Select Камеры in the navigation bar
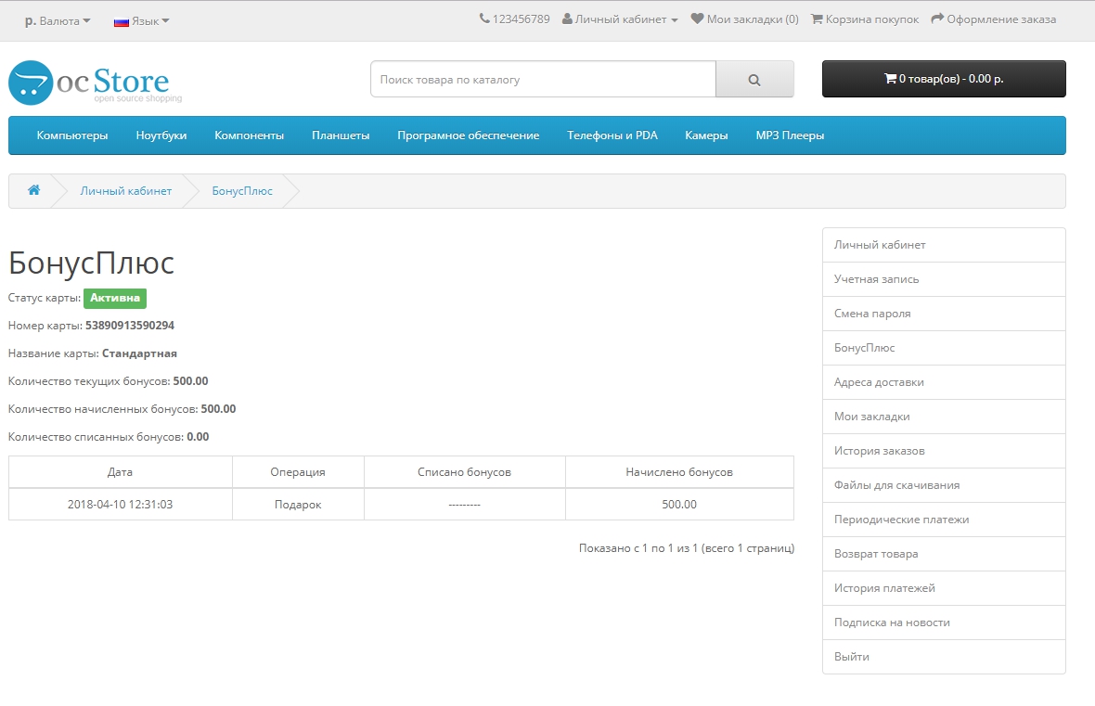The width and height of the screenshot is (1095, 706). click(706, 135)
